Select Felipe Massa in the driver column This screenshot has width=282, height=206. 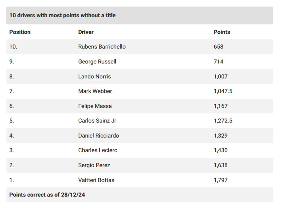[95, 106]
